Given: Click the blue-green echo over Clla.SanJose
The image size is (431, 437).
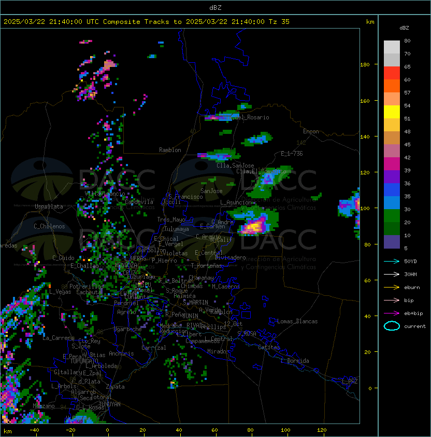Looking at the screenshot, I should (x=219, y=155).
